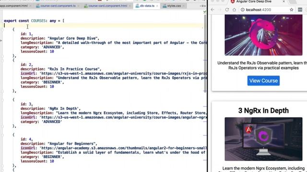The image size is (307, 172).
Task: Close the app.component.html editor tab
Action: click(30, 6)
